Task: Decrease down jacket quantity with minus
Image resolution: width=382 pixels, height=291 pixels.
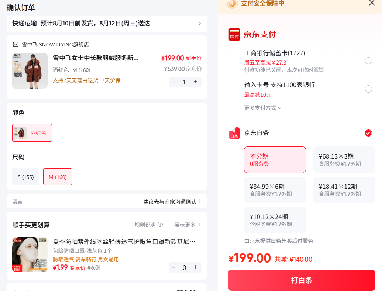Action: [x=173, y=82]
